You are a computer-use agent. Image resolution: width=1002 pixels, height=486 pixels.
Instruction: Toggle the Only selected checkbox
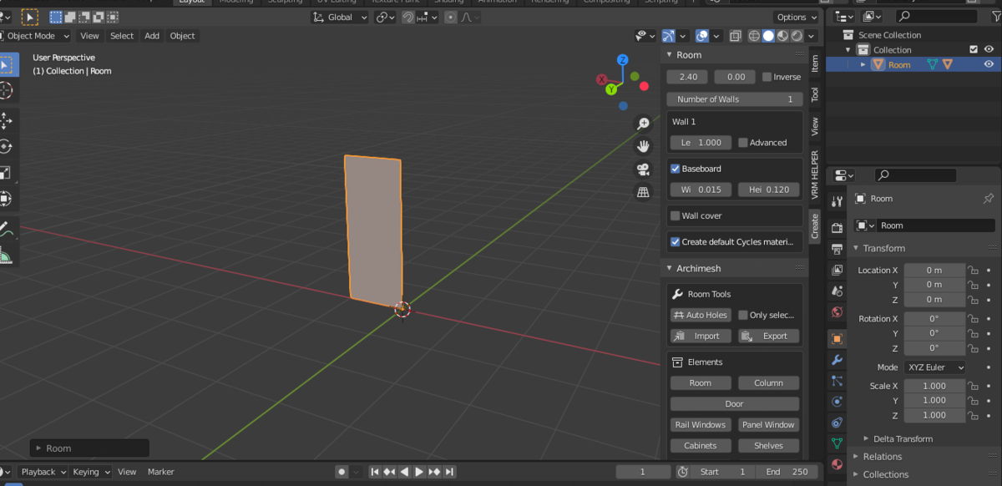742,315
